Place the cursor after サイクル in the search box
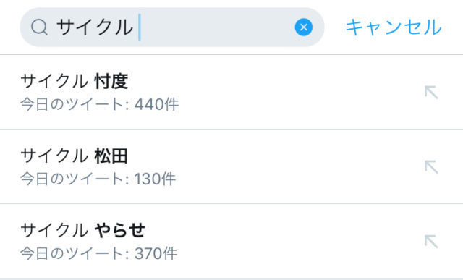 [140, 27]
